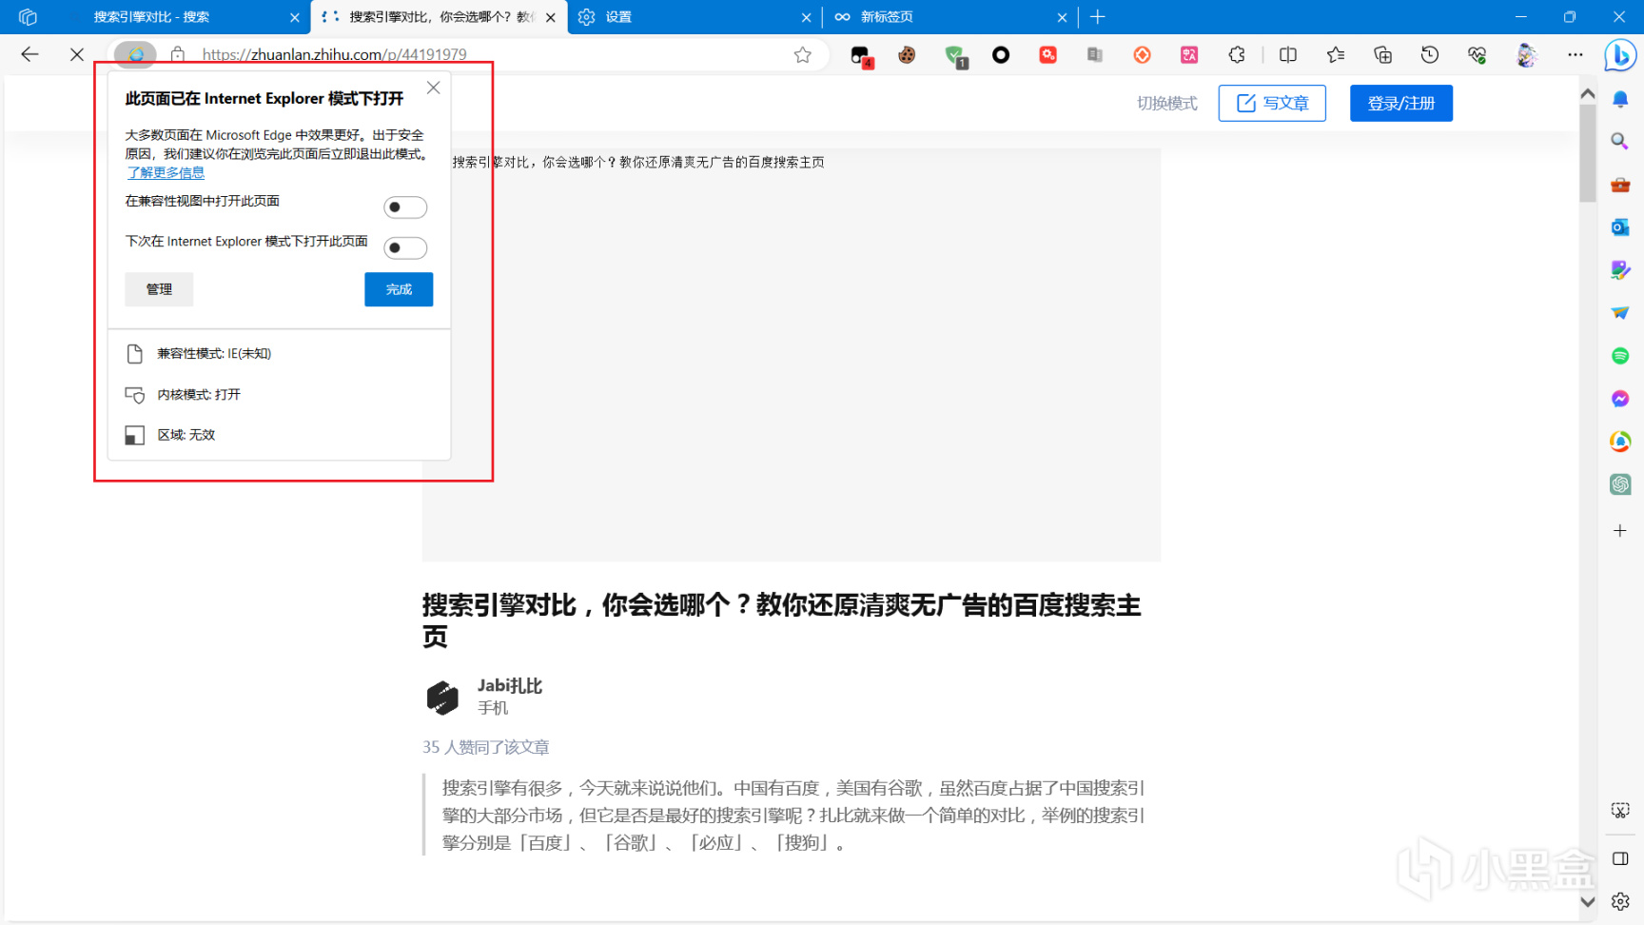Click the 写文章 button
The height and width of the screenshot is (925, 1644).
pyautogui.click(x=1272, y=103)
